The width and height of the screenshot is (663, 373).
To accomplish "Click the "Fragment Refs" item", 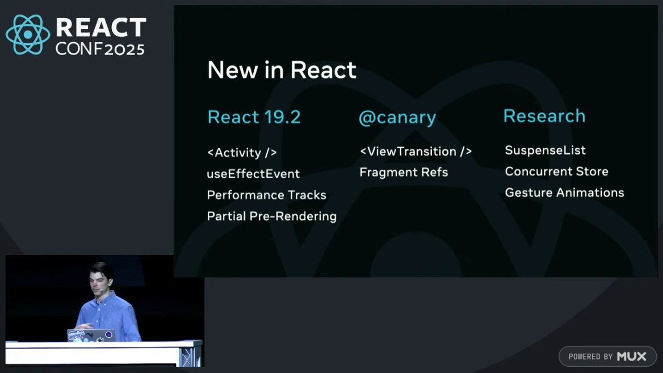I will click(404, 173).
